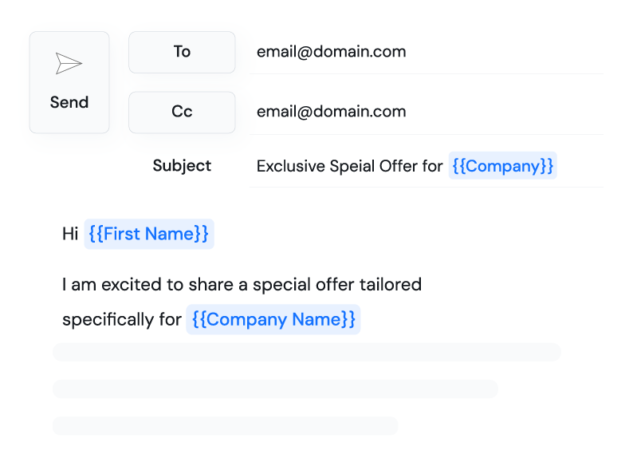This screenshot has height=466, width=633.
Task: Focus the Cc email address field
Action: point(331,112)
